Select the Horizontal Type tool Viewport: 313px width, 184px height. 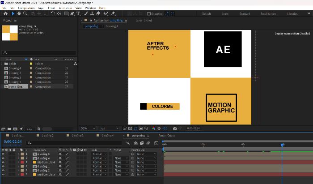click(x=78, y=13)
